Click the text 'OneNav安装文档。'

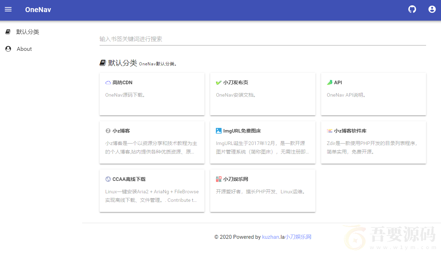pyautogui.click(x=236, y=95)
